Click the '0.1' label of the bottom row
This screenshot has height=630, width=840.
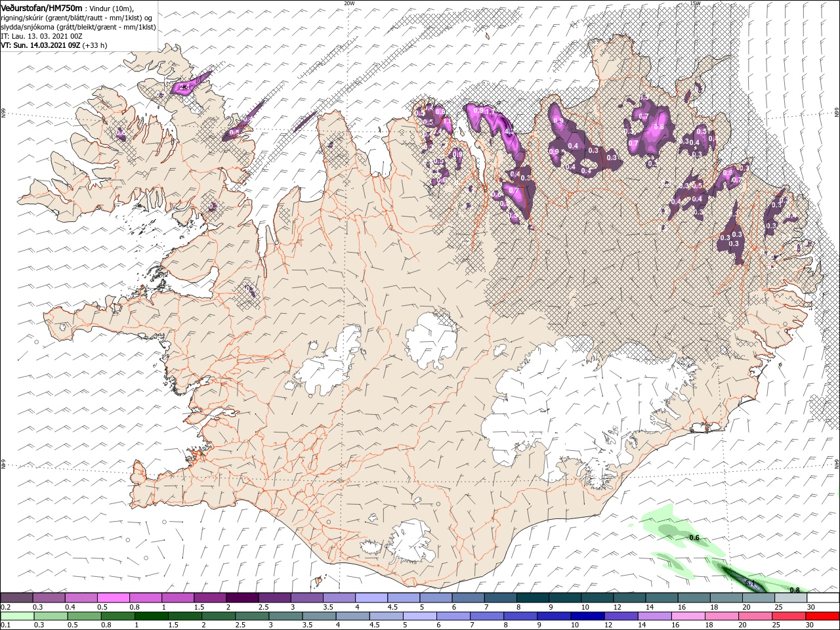(6, 625)
